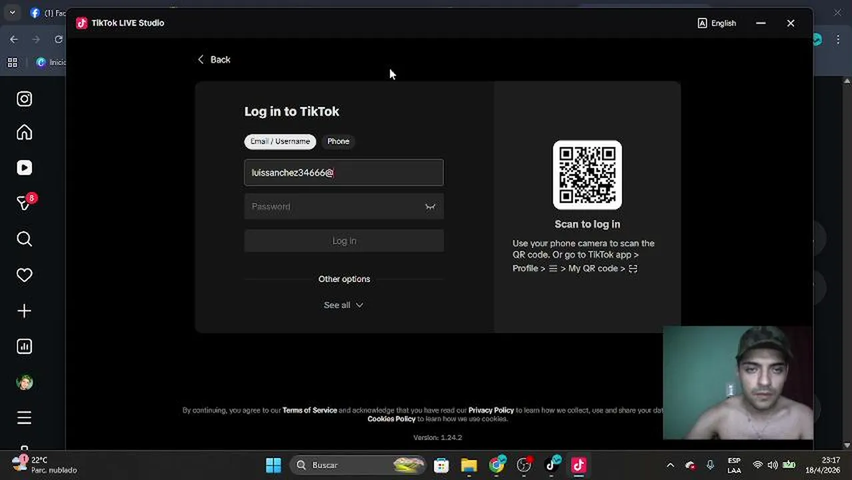This screenshot has width=852, height=480.
Task: Open the 22°C weather widget
Action: coord(44,465)
